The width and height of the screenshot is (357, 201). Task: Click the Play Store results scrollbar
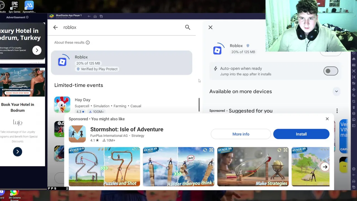[199, 105]
